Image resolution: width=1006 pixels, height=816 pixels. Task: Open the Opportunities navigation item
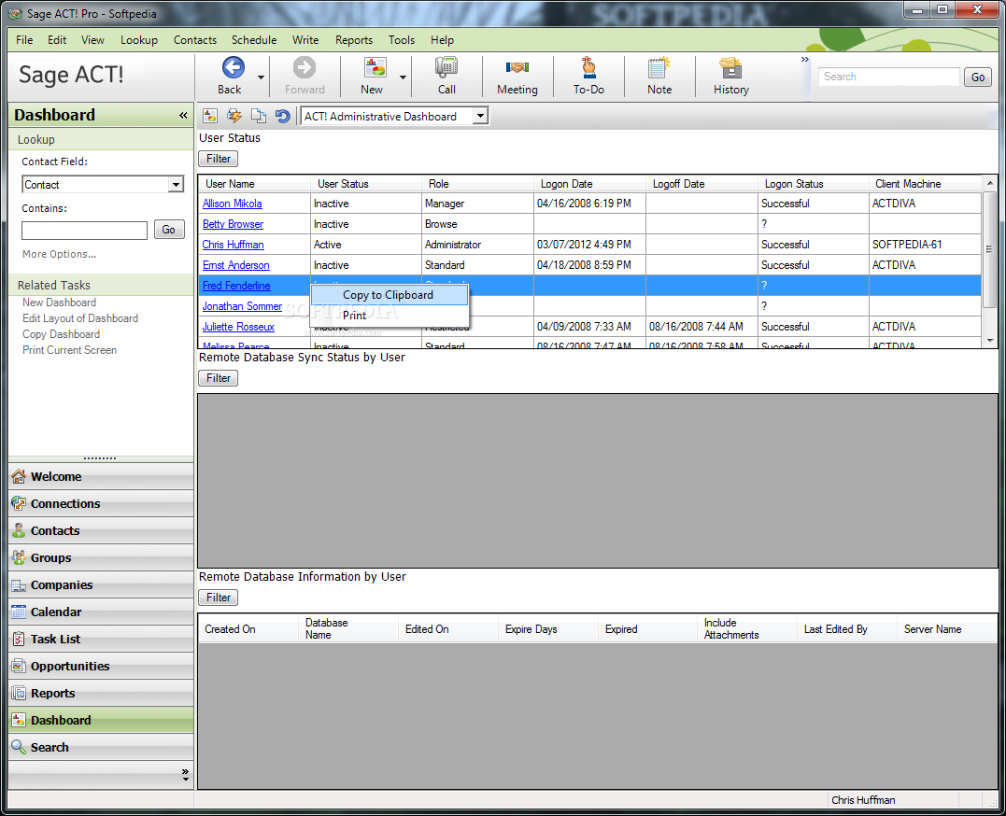[101, 666]
